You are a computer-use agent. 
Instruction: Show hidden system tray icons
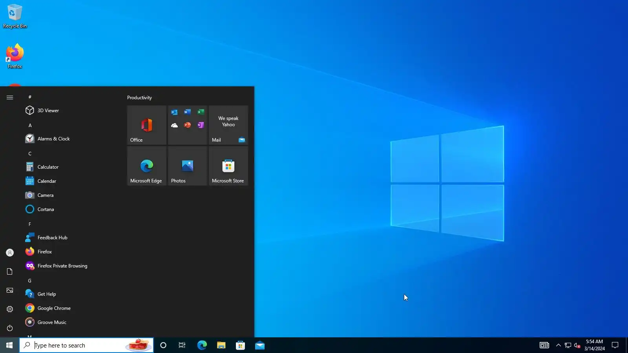pyautogui.click(x=558, y=345)
